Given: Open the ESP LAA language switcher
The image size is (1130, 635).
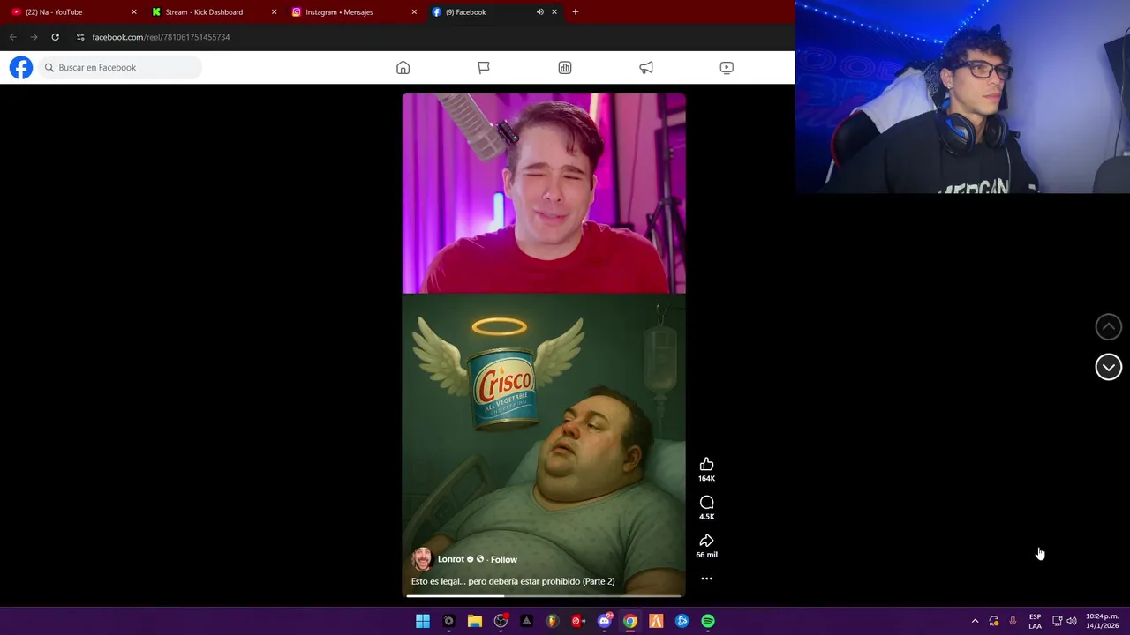Looking at the screenshot, I should pos(1035,621).
